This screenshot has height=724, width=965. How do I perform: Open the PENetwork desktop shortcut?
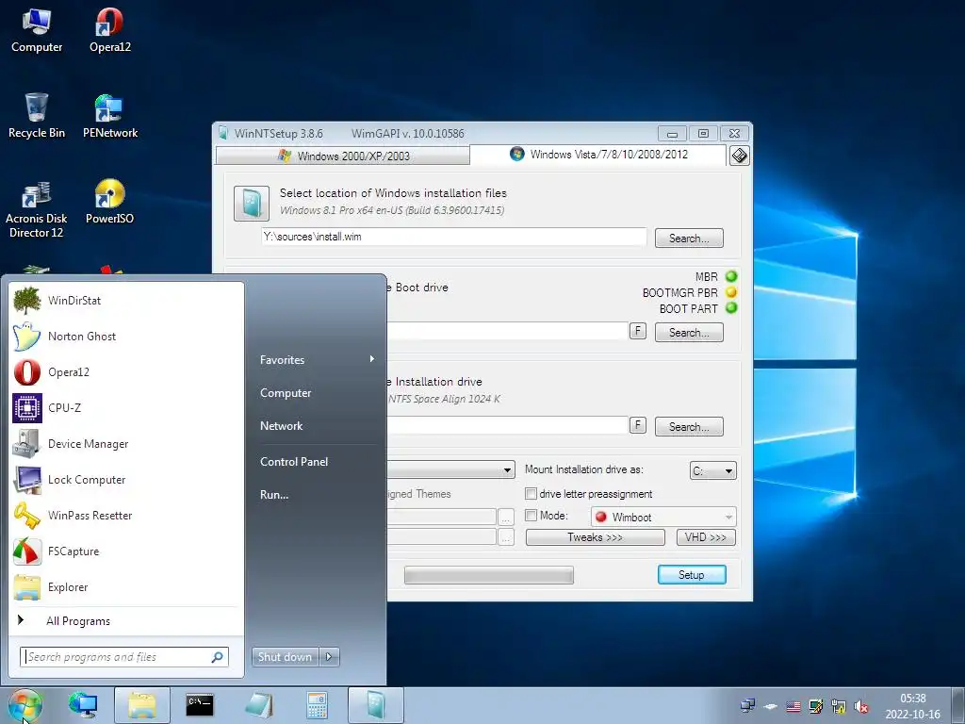(x=109, y=116)
